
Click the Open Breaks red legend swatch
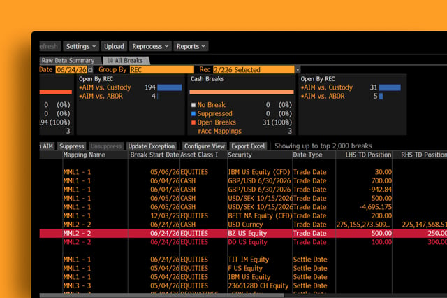pyautogui.click(x=193, y=122)
